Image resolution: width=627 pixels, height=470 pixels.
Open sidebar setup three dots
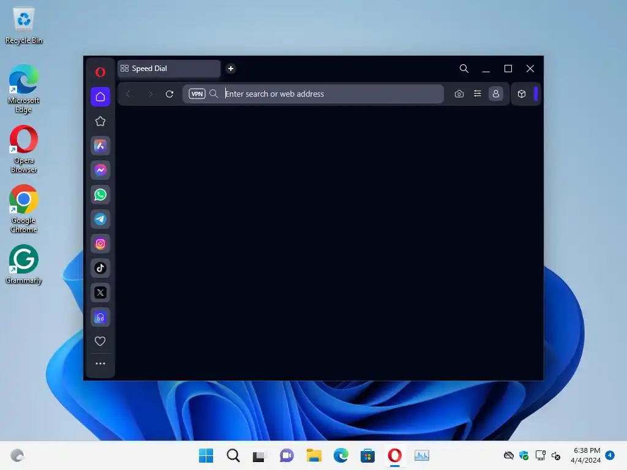click(100, 364)
